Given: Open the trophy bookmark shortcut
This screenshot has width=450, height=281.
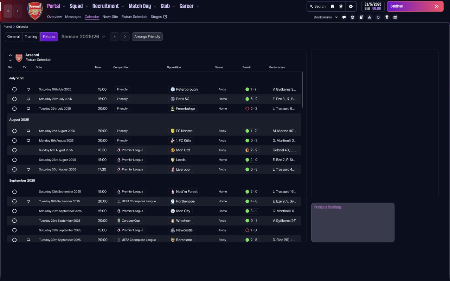Looking at the screenshot, I should [387, 17].
